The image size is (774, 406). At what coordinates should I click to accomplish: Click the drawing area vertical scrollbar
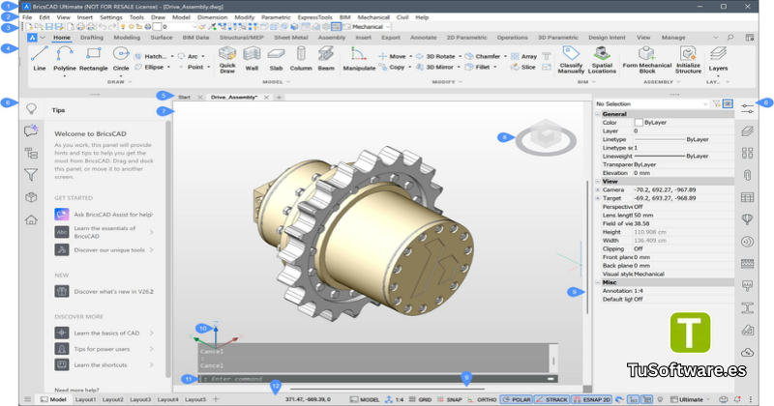click(587, 246)
